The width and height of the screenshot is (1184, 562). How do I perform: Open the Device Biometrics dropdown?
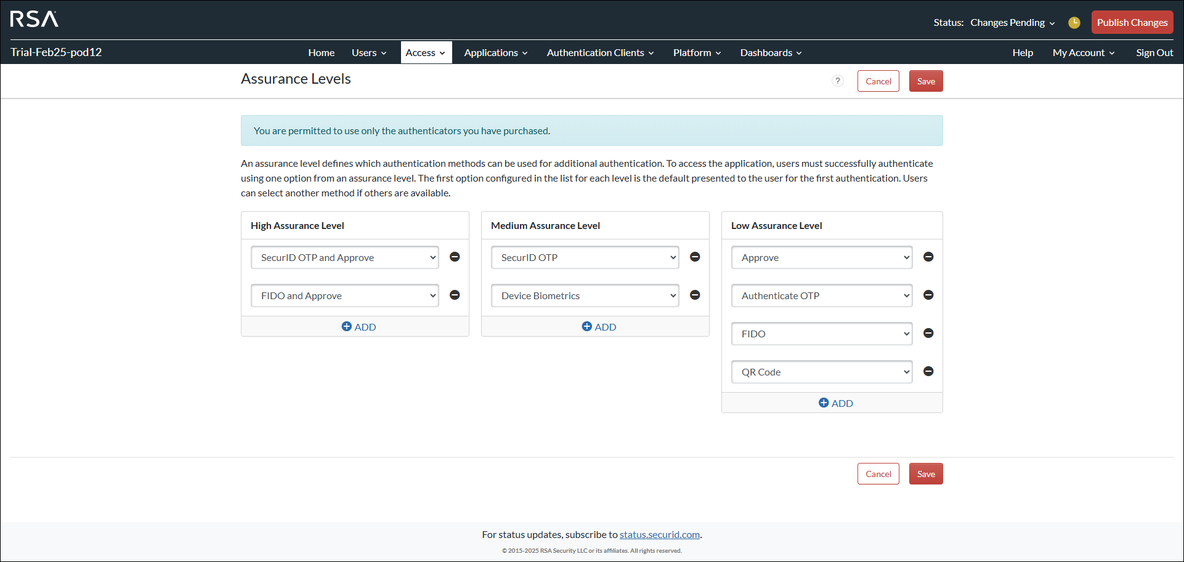[x=585, y=296]
